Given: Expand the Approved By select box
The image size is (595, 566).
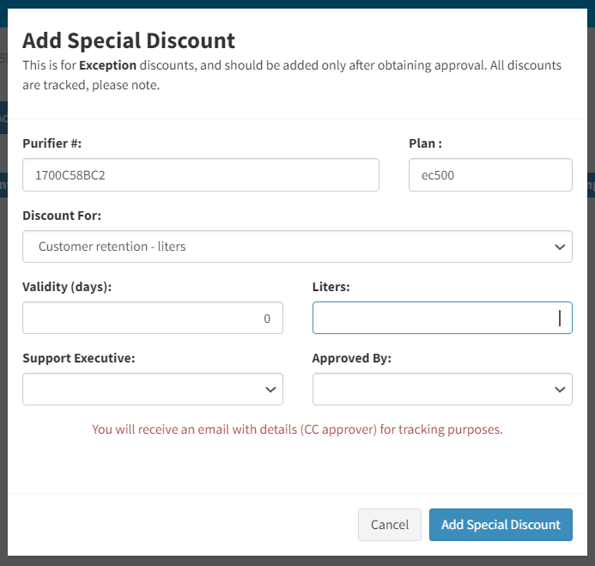Looking at the screenshot, I should 442,389.
